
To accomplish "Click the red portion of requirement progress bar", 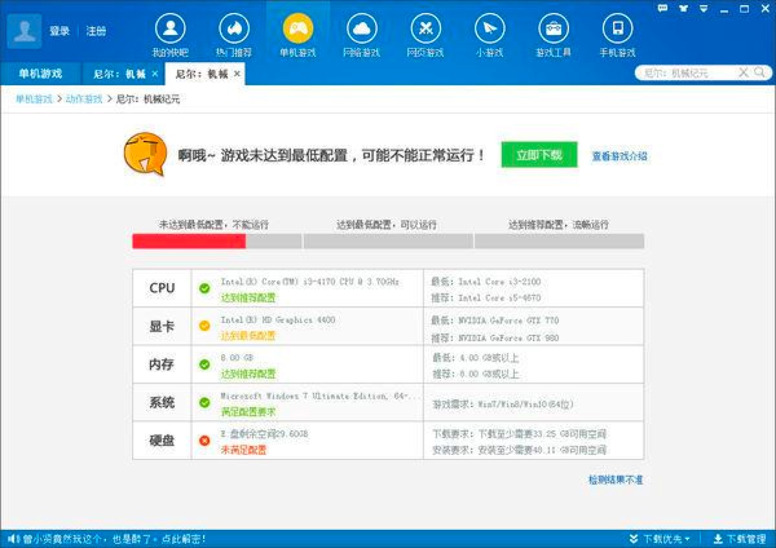I will pyautogui.click(x=189, y=241).
